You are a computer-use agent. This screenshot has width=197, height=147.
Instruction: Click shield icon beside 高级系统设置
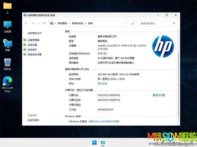point(25,55)
